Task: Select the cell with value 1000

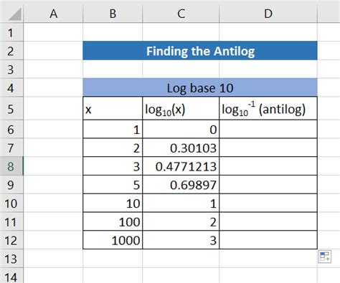Action: click(x=113, y=240)
